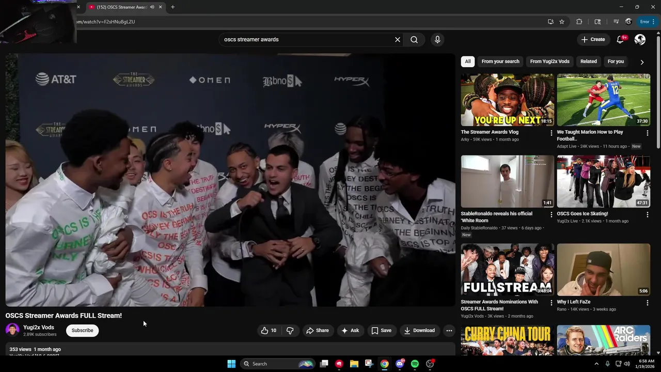Open Spotify from the taskbar
This screenshot has width=661, height=372.
coord(415,364)
